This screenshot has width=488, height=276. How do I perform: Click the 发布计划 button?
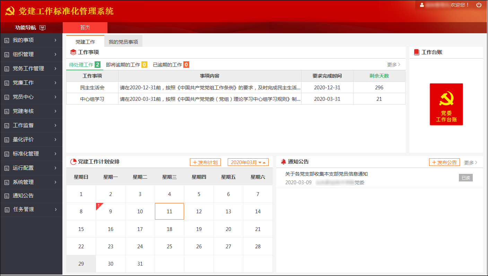point(205,162)
